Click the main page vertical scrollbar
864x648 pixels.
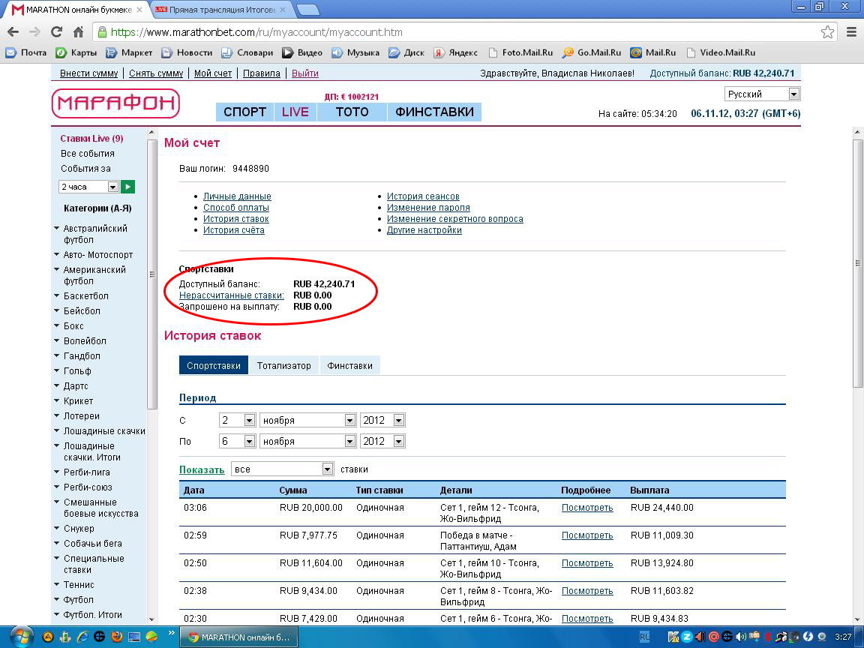pos(857,265)
